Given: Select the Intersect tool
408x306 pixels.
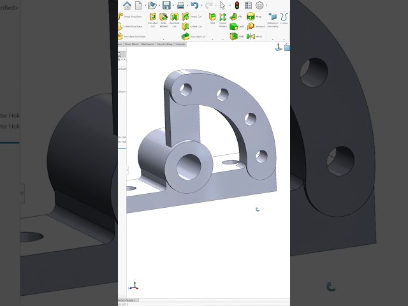Looking at the screenshot, I should [256, 26].
